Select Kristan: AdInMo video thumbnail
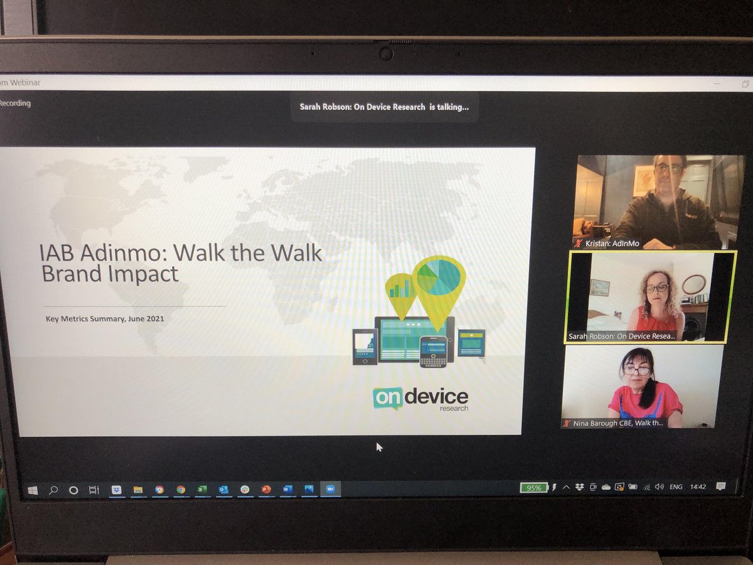Viewport: 753px width, 565px height. 658,202
